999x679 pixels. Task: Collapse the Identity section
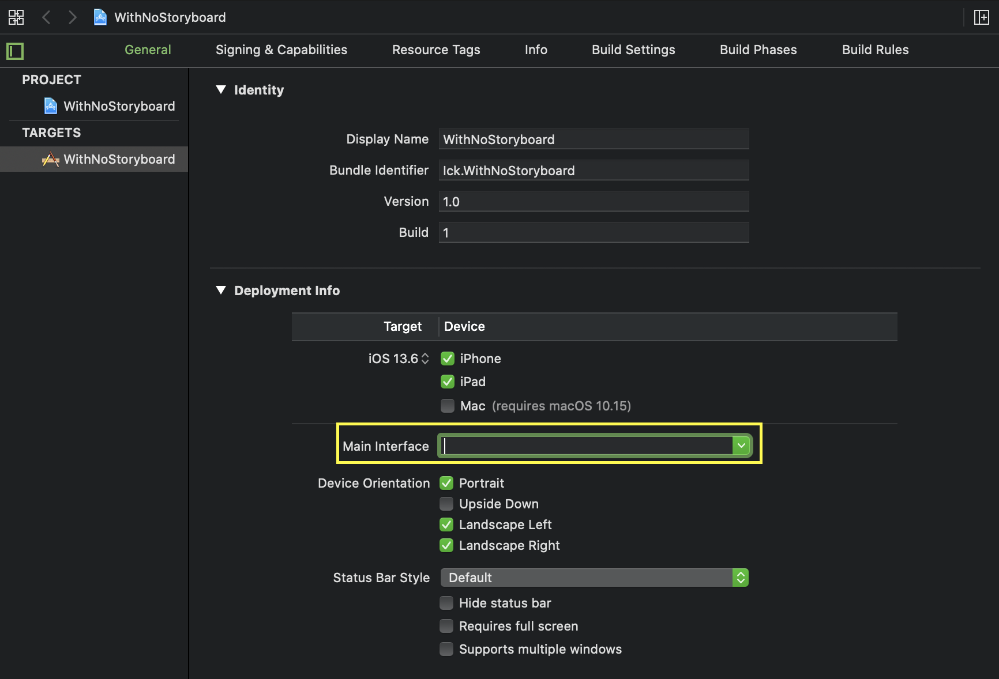[x=221, y=89]
